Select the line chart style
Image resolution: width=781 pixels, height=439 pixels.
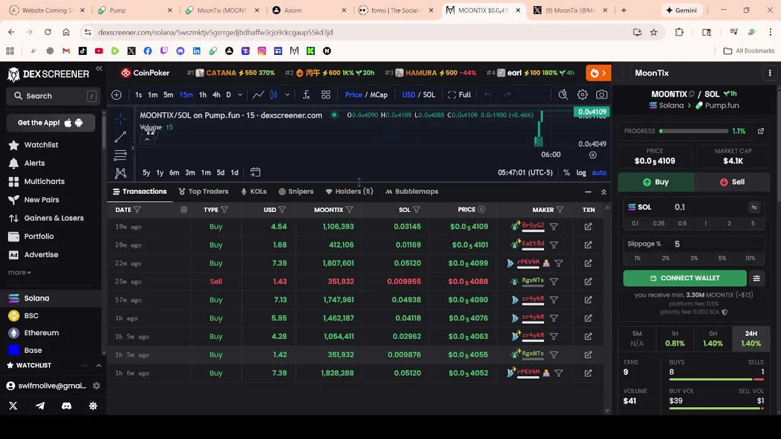pos(258,95)
